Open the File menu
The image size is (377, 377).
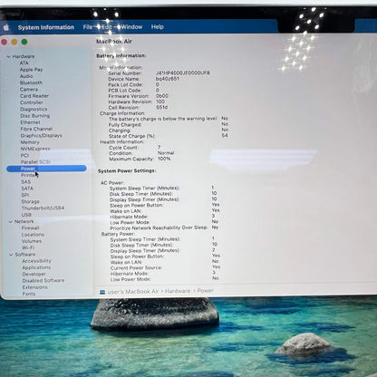pyautogui.click(x=88, y=27)
